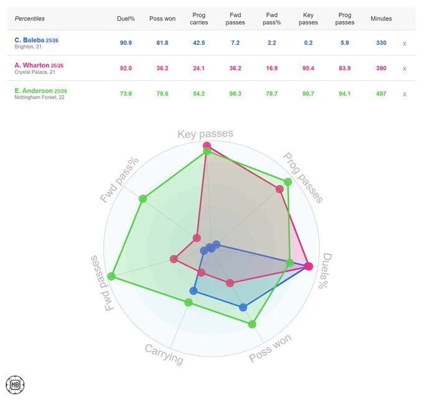This screenshot has height=400, width=423.
Task: Select the Prog carries column header
Action: pyautogui.click(x=199, y=19)
